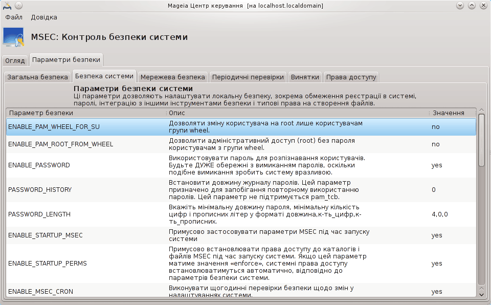491x305 pixels.
Task: Click the yes value for ENABLE_STARTUP_PERMS
Action: (437, 264)
